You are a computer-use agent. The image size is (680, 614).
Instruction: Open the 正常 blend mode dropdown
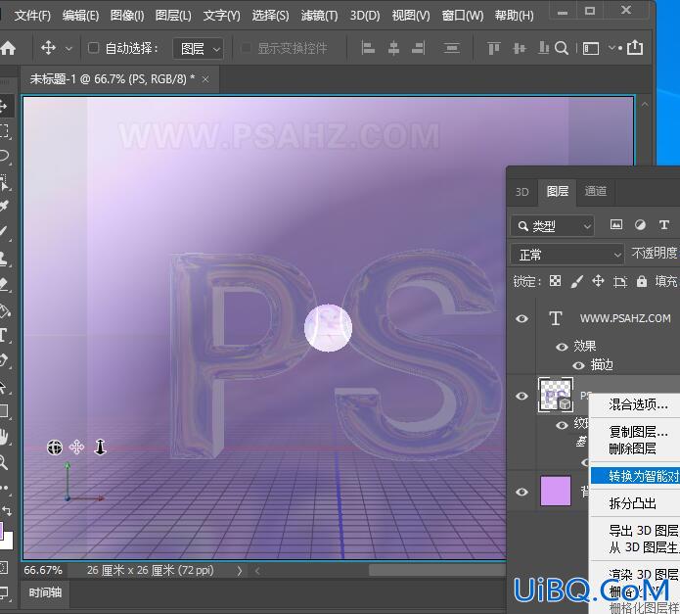pyautogui.click(x=567, y=255)
